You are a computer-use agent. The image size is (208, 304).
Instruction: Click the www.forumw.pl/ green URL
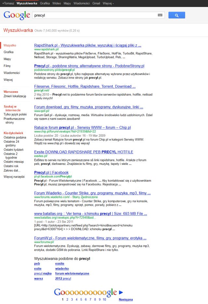[x=44, y=242]
